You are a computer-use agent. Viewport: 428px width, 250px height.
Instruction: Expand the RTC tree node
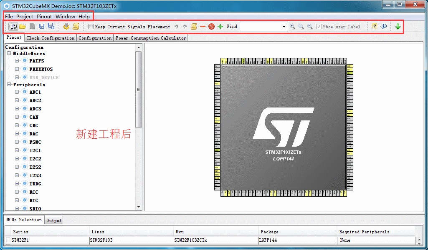click(x=17, y=200)
